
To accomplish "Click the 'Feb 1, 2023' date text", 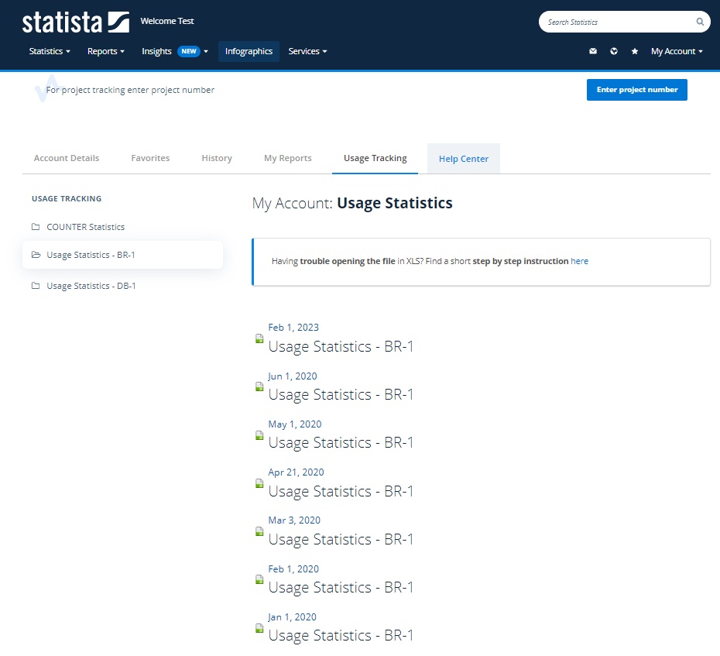I will point(293,327).
